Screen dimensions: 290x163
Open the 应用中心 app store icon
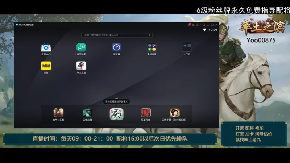tap(46, 48)
